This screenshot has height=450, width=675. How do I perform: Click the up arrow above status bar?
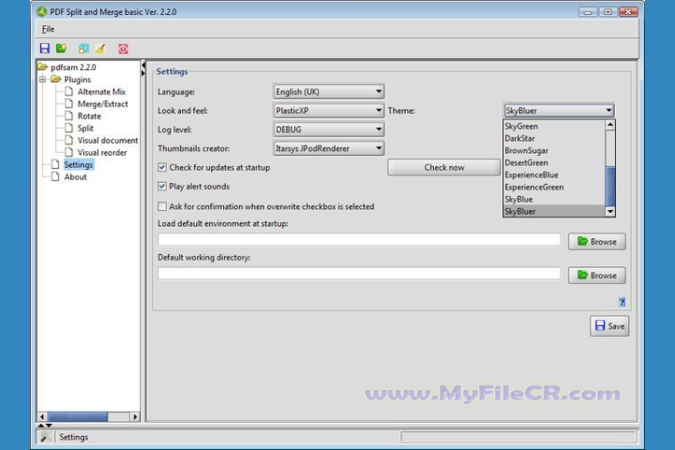coord(41,426)
